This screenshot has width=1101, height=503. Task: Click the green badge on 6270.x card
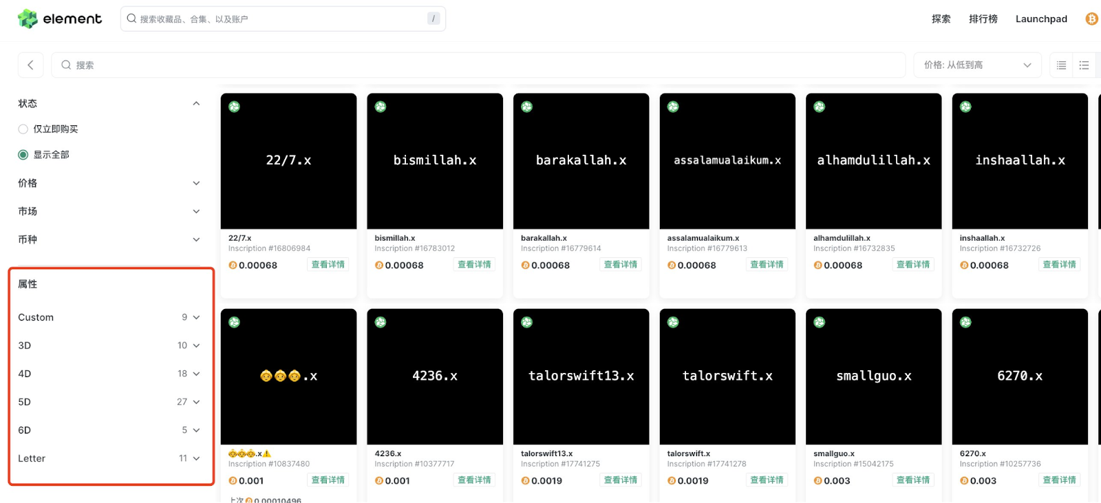click(x=965, y=322)
